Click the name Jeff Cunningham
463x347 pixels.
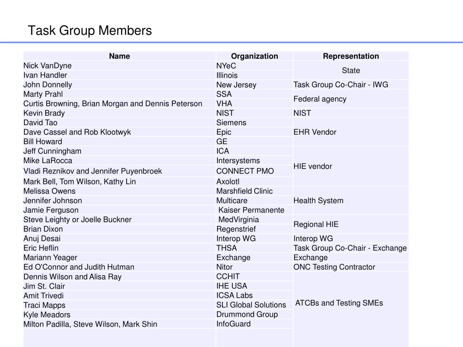[52, 151]
